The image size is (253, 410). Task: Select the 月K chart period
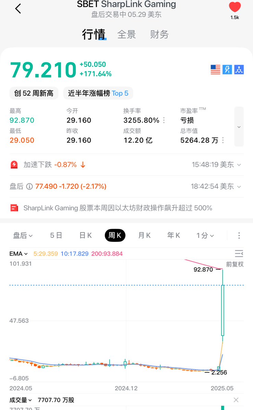click(x=144, y=235)
